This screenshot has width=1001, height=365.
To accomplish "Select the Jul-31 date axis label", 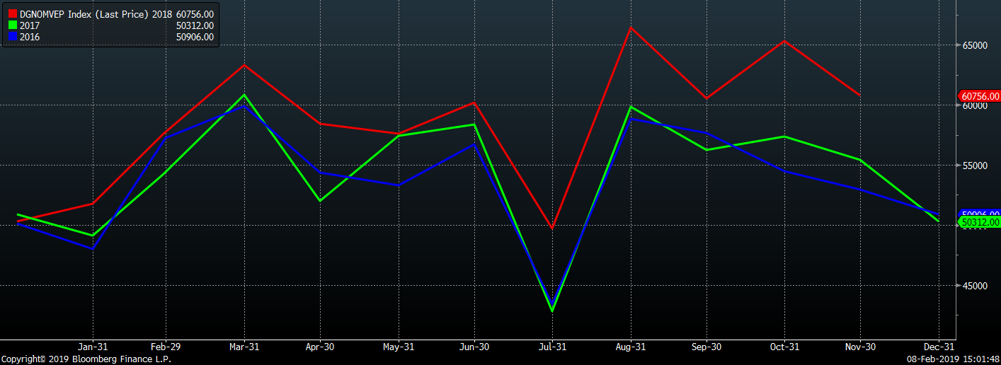I will click(552, 347).
